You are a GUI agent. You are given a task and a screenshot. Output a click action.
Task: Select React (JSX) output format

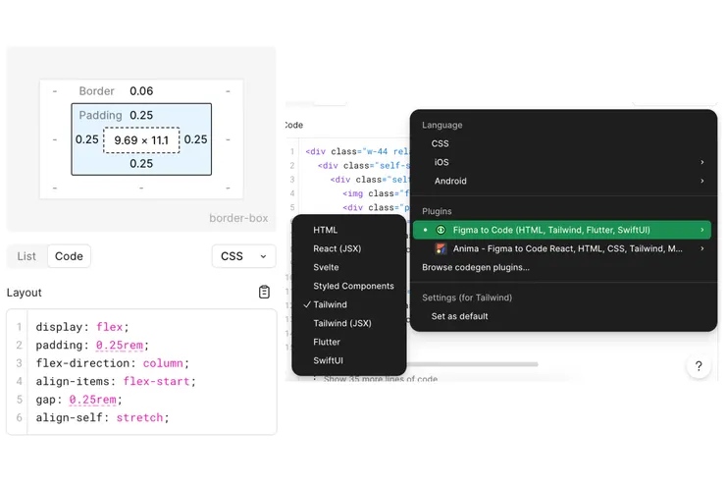click(339, 248)
